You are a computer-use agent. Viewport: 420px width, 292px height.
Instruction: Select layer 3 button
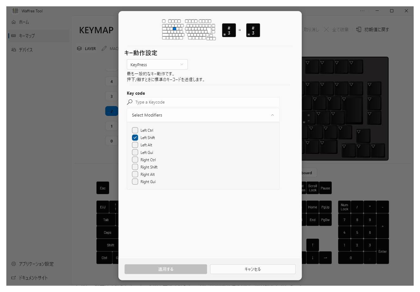tap(111, 96)
